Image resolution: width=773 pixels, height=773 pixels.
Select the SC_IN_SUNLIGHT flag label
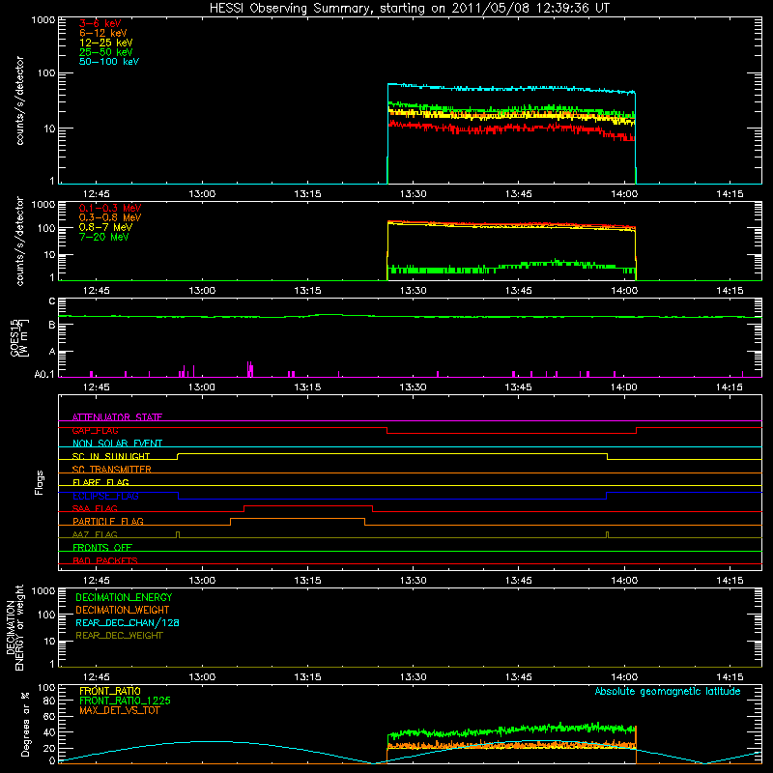(x=111, y=456)
